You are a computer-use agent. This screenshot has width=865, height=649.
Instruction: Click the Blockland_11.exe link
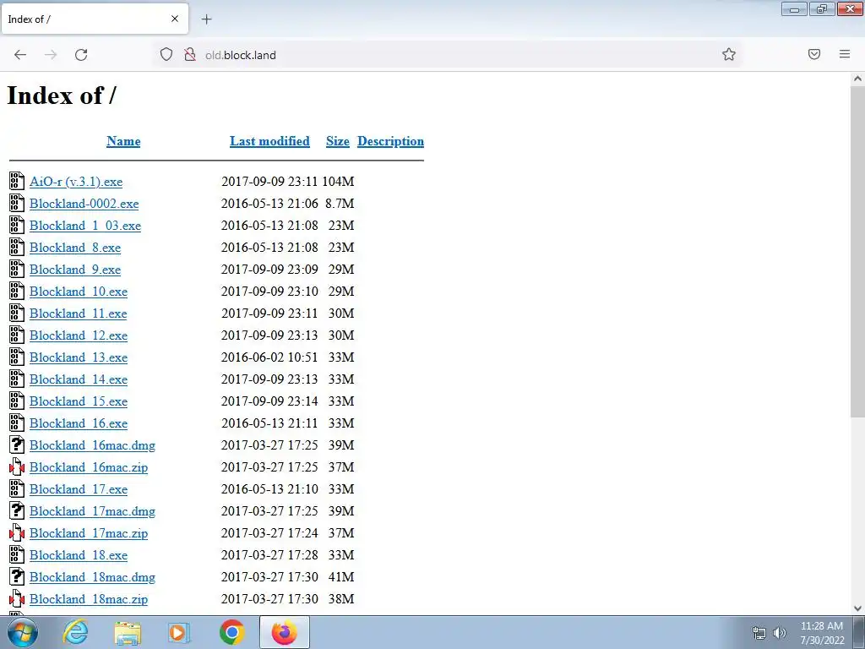[x=79, y=314]
